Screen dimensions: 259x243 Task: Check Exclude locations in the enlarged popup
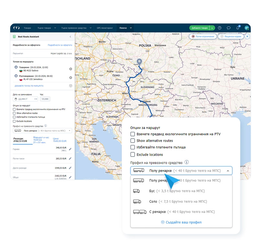coord(132,155)
